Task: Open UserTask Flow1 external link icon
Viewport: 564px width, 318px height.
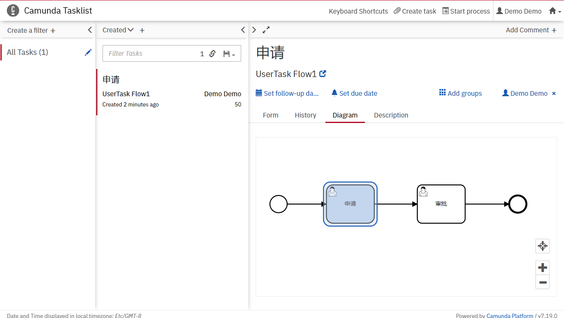Action: click(x=323, y=74)
